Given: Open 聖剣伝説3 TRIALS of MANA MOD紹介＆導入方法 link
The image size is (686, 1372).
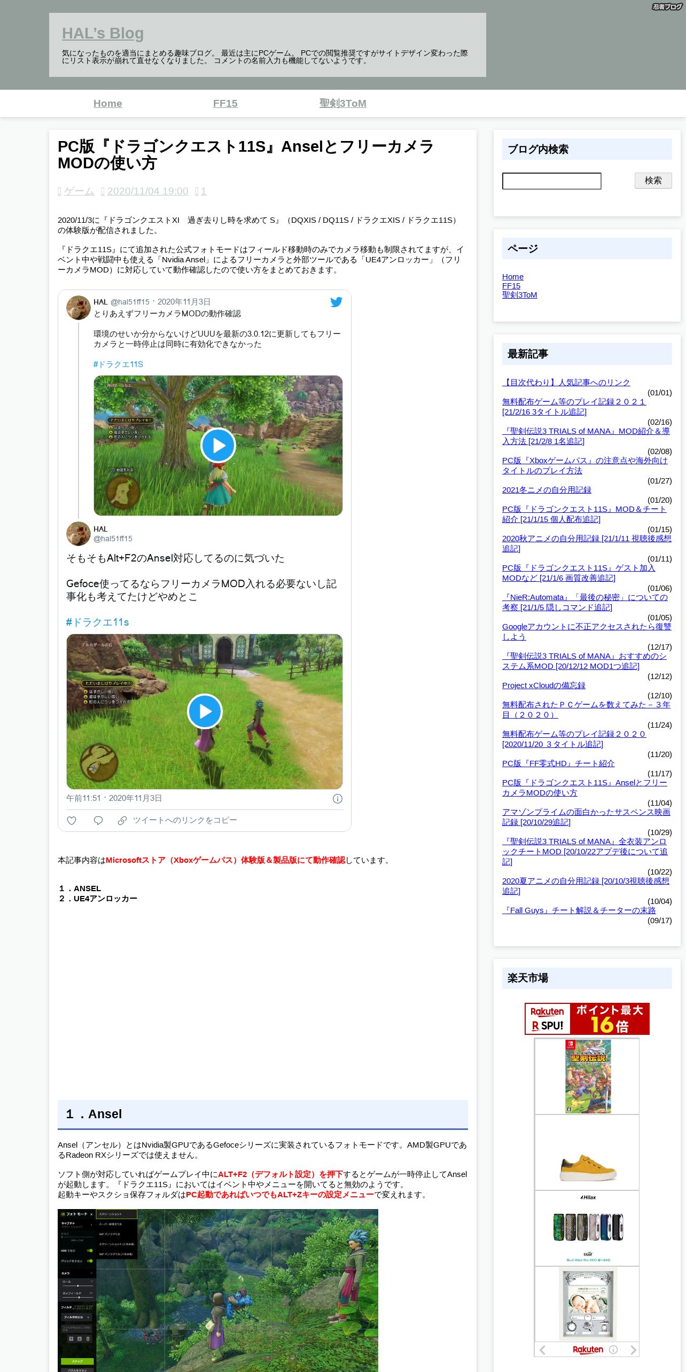Looking at the screenshot, I should 586,436.
